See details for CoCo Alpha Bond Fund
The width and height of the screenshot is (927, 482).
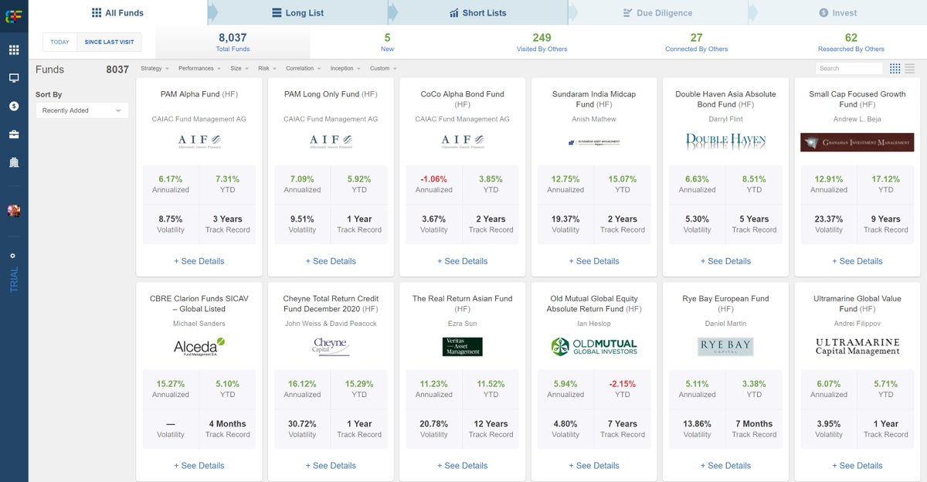pos(463,261)
